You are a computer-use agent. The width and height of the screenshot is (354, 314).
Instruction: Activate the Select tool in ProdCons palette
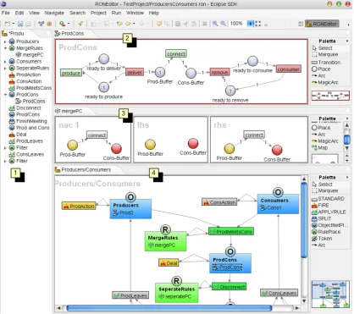[323, 48]
